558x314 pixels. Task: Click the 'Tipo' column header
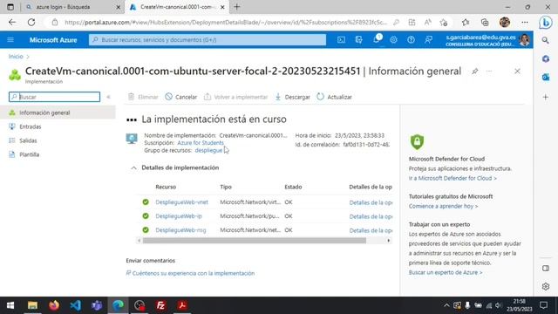[x=226, y=187]
